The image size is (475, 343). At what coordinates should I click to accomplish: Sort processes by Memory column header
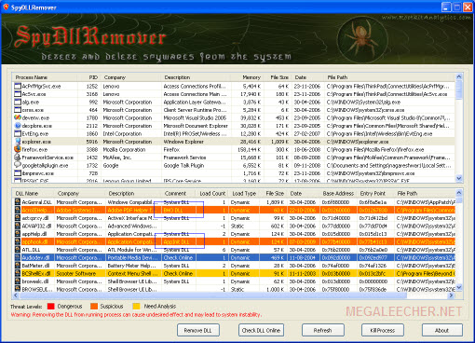[247, 77]
